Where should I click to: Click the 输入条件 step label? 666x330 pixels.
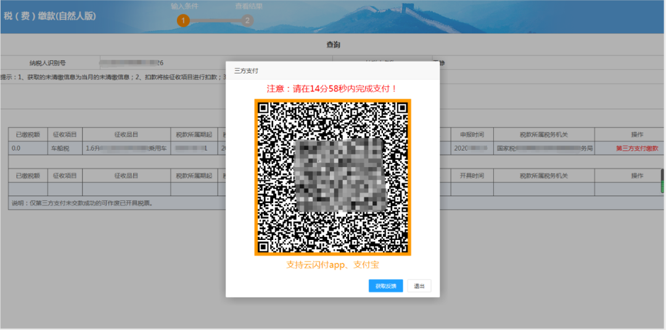point(184,6)
